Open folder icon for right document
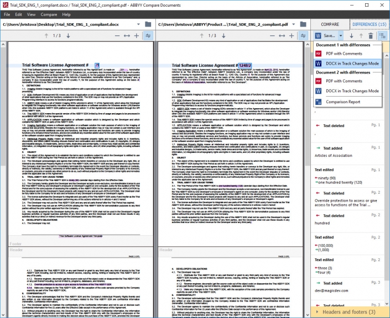Viewport: 390px width, 318px height. click(303, 24)
